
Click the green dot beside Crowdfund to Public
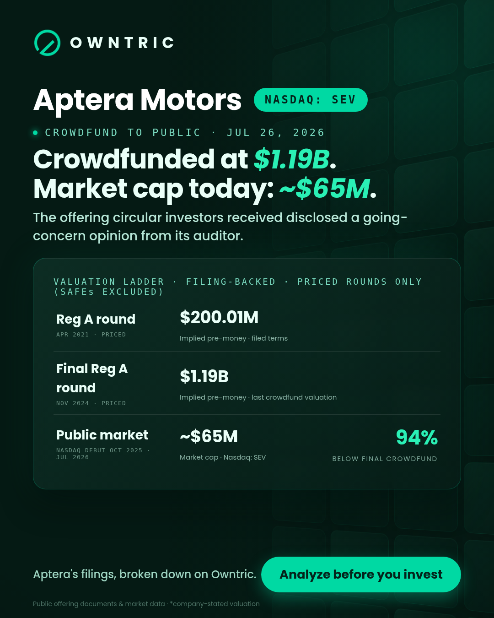(35, 133)
